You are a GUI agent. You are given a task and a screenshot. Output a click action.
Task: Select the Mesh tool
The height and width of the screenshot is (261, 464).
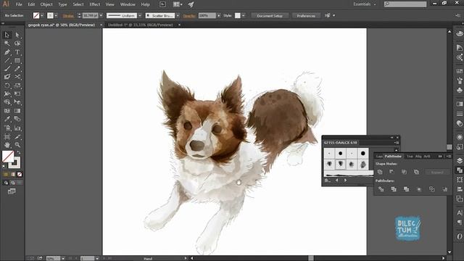pos(7,111)
